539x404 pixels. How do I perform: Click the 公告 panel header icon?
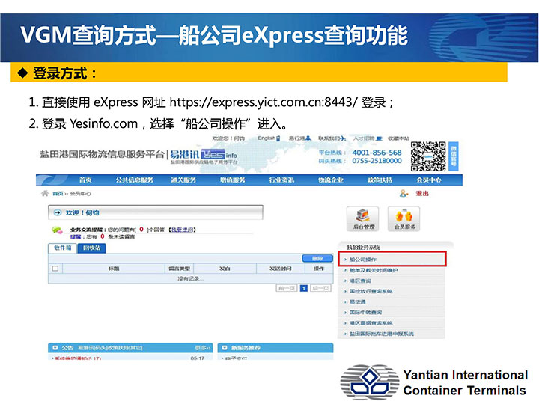pos(55,348)
